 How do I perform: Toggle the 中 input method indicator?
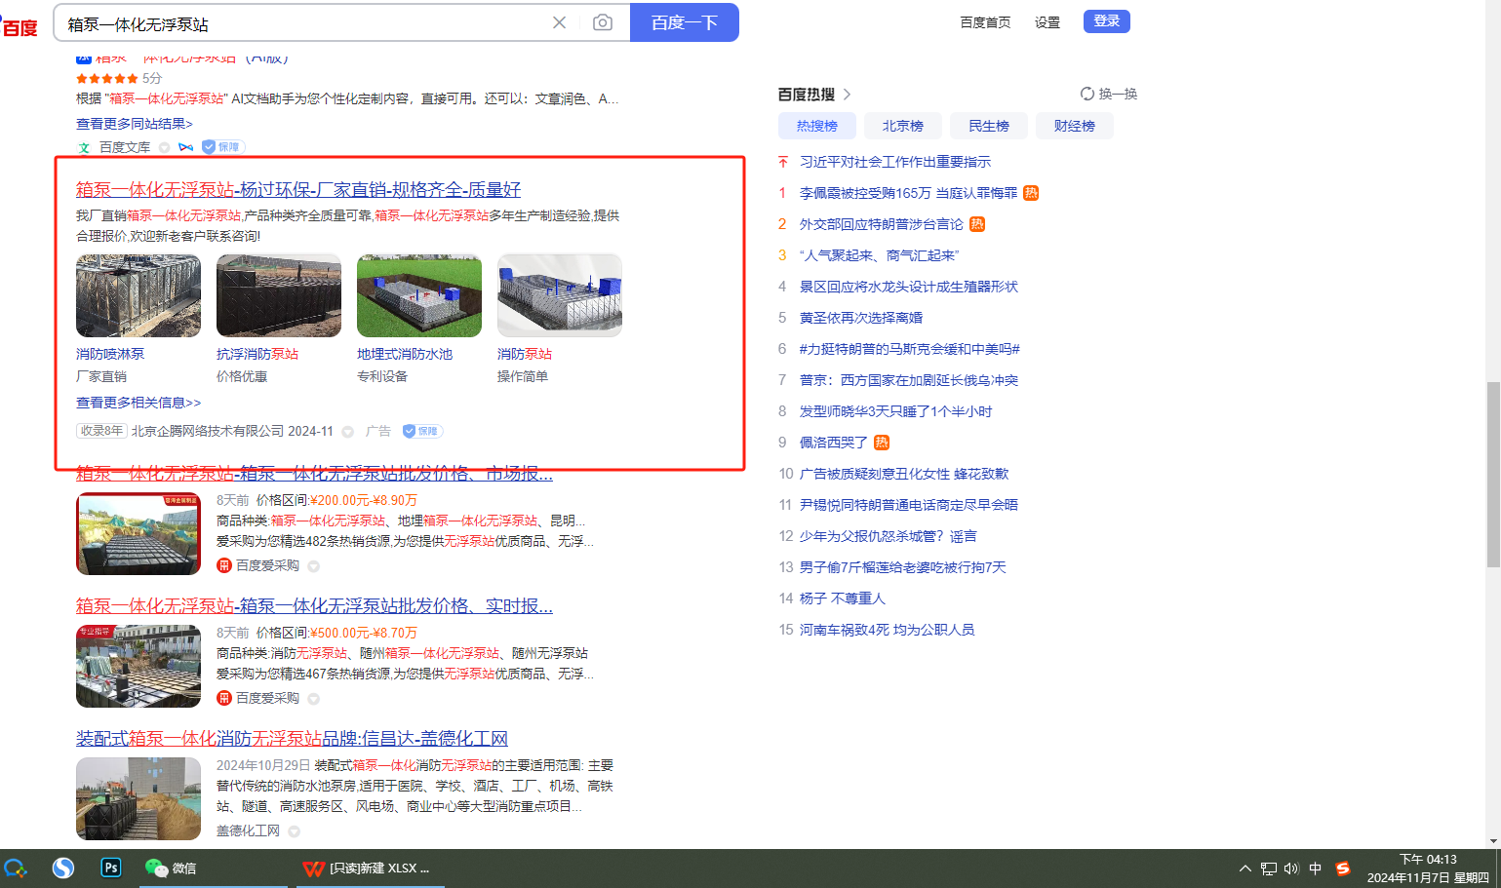tap(1315, 869)
